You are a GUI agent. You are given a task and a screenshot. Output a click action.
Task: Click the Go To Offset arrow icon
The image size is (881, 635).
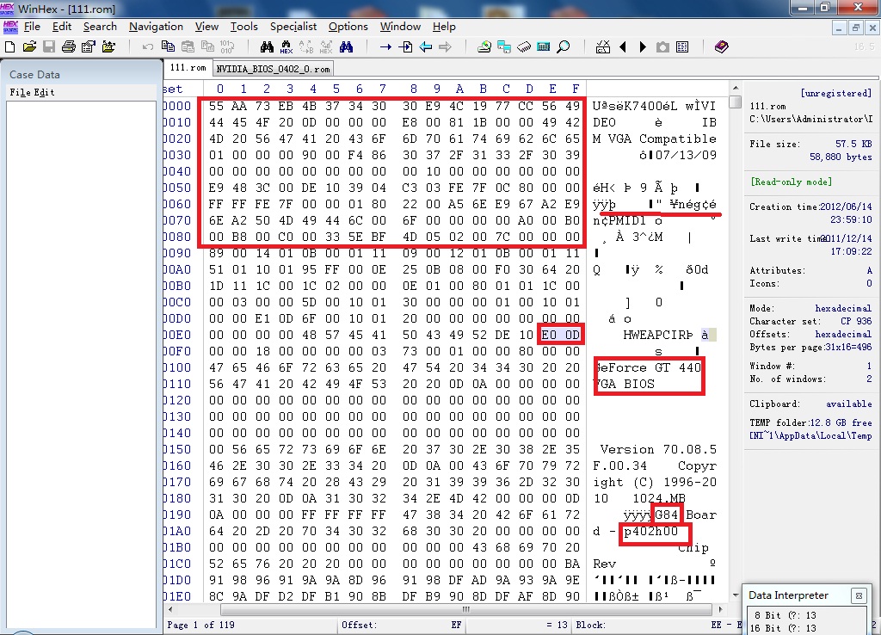pos(385,47)
